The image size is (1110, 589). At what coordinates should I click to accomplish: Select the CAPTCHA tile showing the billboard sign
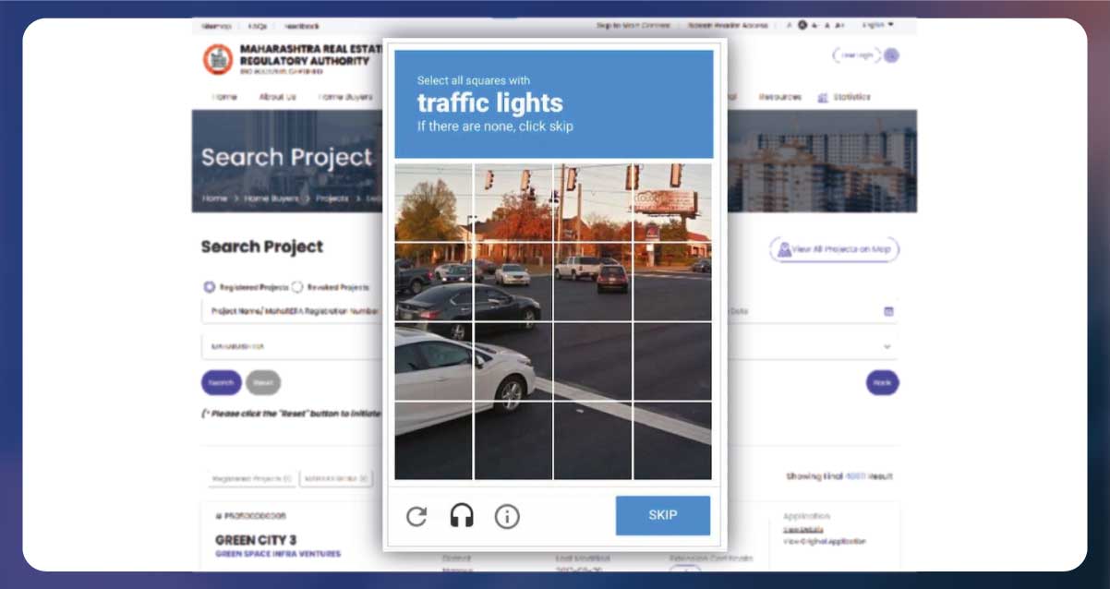(x=671, y=203)
